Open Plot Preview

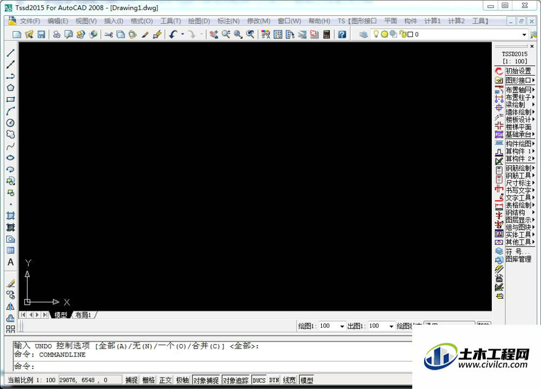(69, 35)
